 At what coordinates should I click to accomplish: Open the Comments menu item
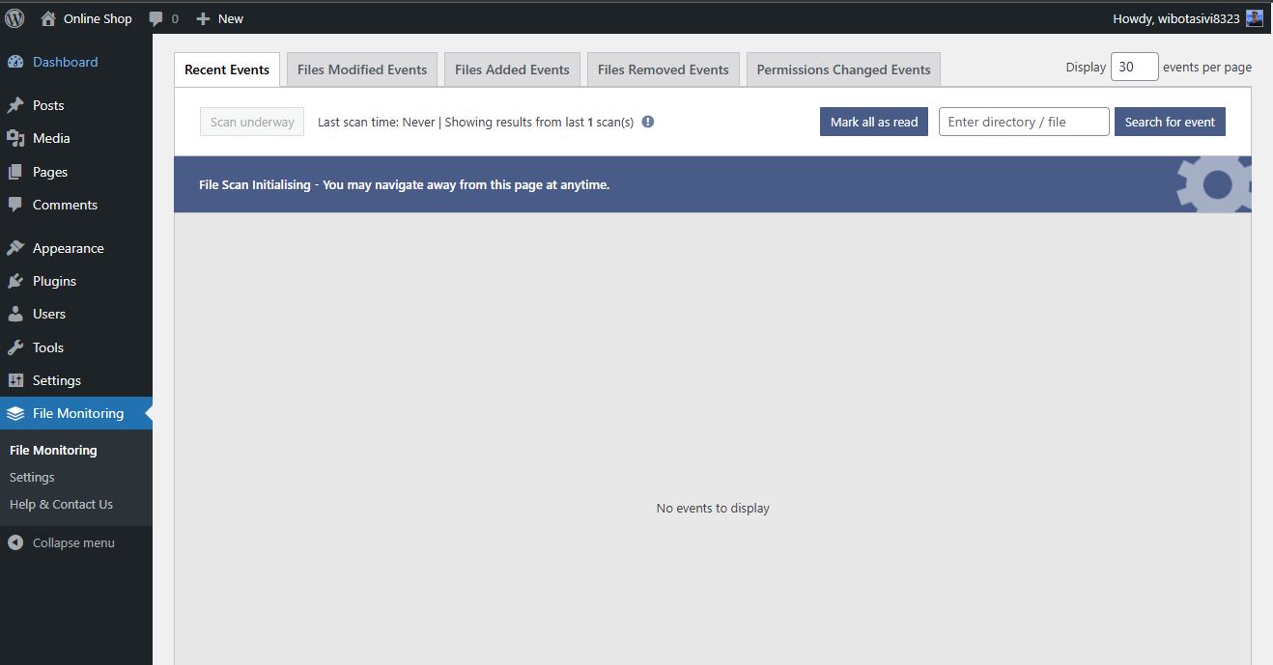click(x=76, y=205)
